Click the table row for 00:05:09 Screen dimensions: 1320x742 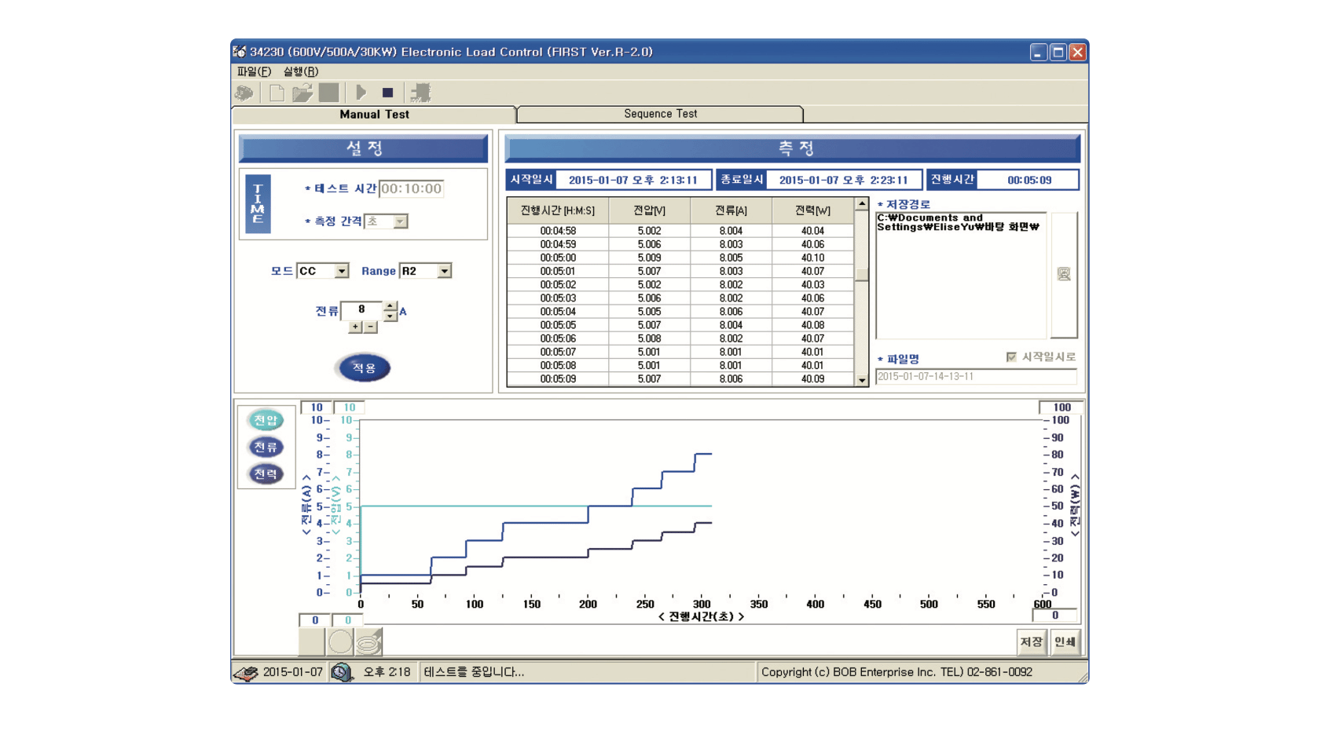[680, 379]
